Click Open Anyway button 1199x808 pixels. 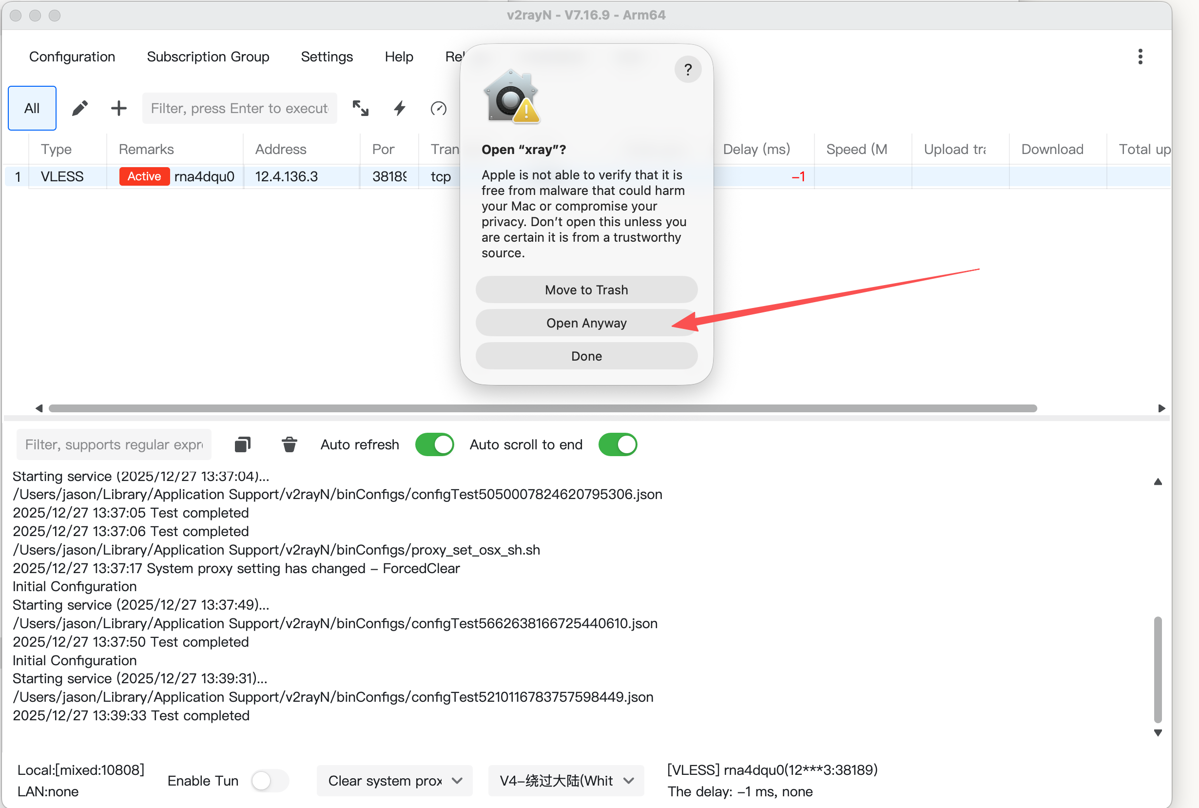[586, 323]
